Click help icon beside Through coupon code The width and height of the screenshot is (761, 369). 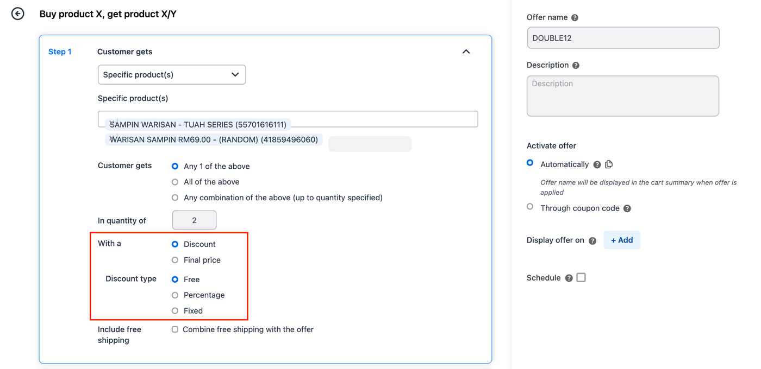(x=627, y=209)
